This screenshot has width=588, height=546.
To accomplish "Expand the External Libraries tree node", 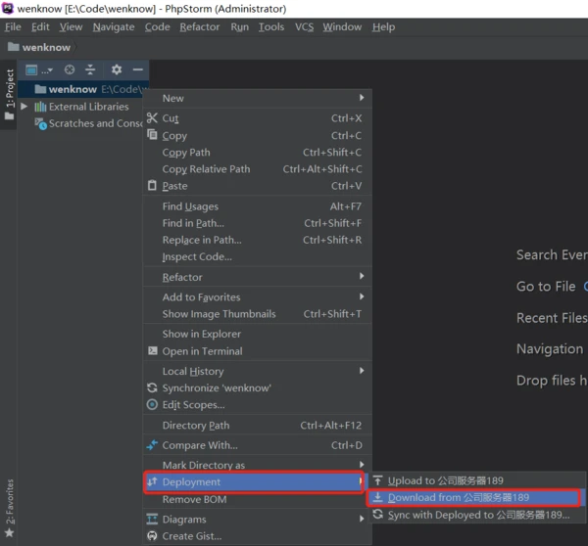I will pos(24,107).
